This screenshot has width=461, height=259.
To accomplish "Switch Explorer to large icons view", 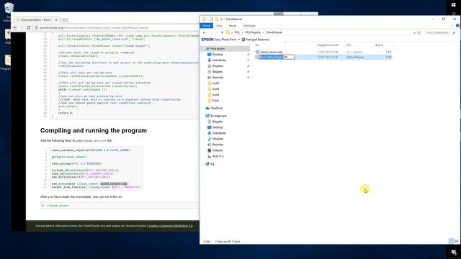I will [x=457, y=241].
